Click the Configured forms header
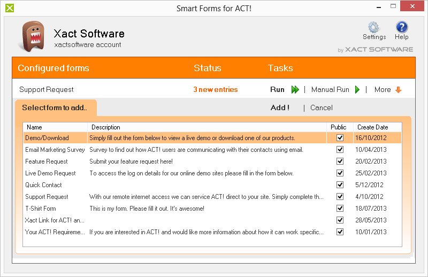Viewport: 428px width, 277px height. [x=53, y=68]
